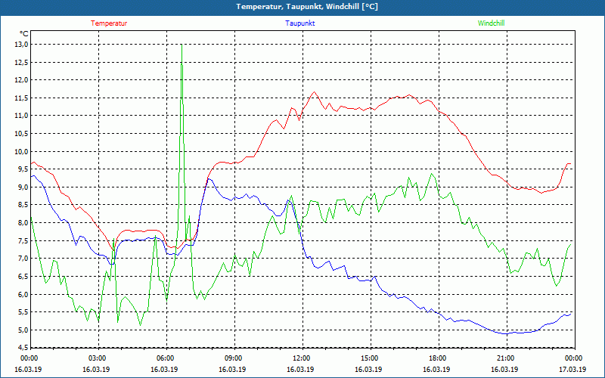Click the blue Taupunkt minimum near 21:00
The width and height of the screenshot is (605, 378).
[505, 333]
